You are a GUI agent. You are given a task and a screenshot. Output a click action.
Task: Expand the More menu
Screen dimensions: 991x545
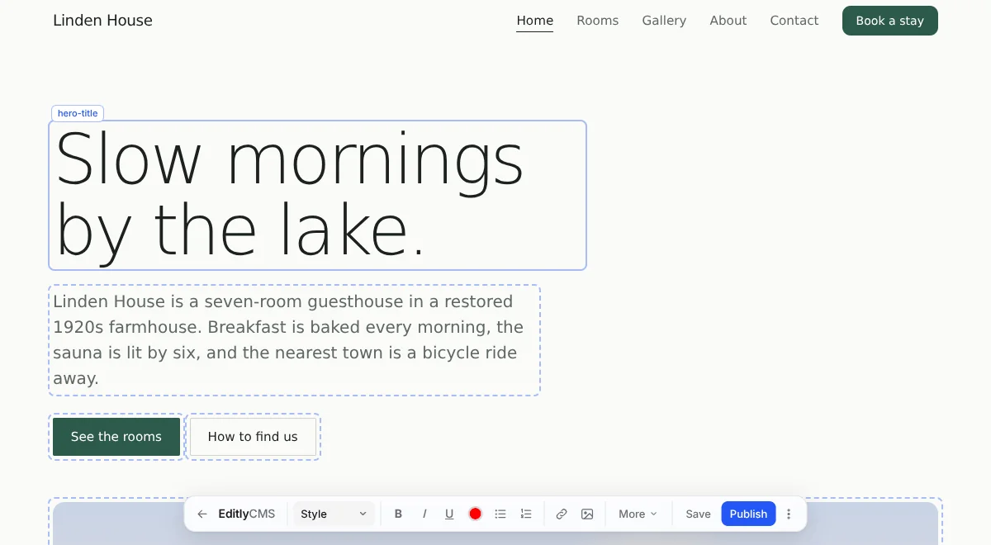pos(638,514)
